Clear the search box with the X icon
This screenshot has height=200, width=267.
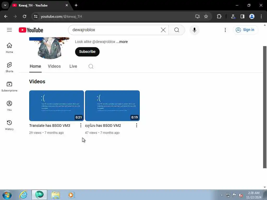tap(163, 30)
